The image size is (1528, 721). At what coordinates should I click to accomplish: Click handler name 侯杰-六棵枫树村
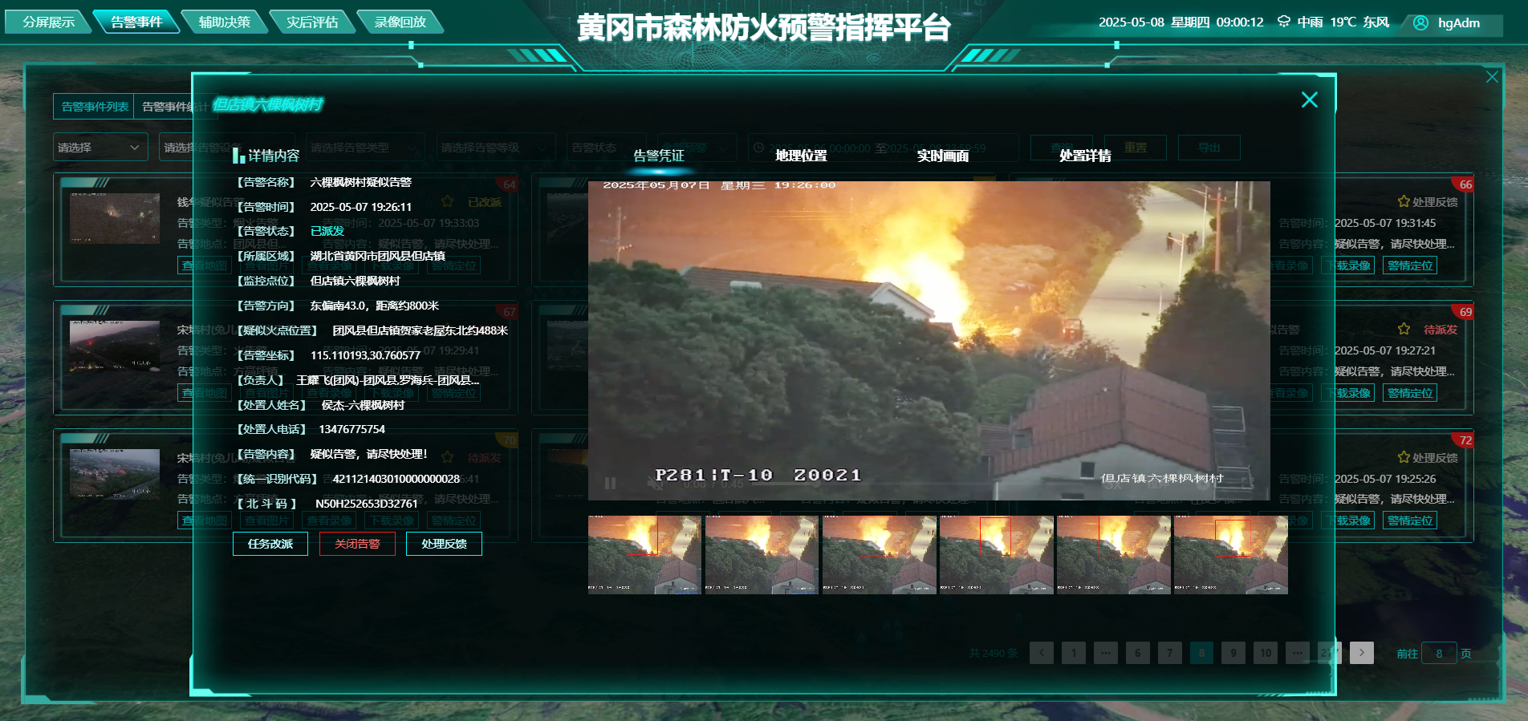coord(363,405)
